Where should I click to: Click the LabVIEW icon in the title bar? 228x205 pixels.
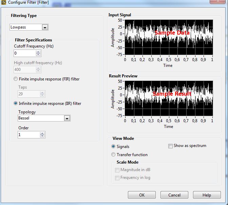[3, 2]
